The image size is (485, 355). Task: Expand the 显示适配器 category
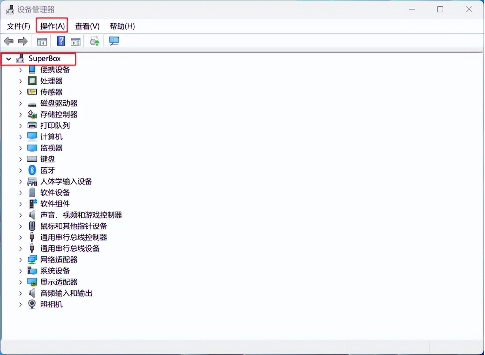coord(20,282)
